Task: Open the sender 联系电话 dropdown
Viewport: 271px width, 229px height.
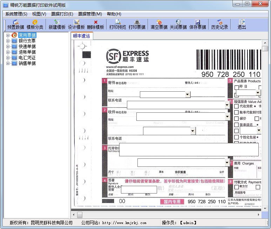Action: [x=227, y=105]
